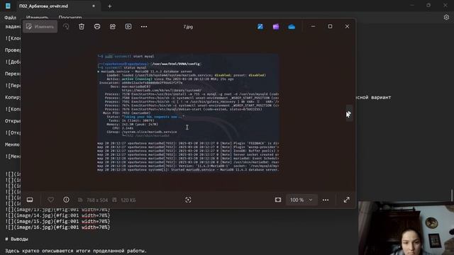Open the purple Clipchamp icon

(276, 27)
